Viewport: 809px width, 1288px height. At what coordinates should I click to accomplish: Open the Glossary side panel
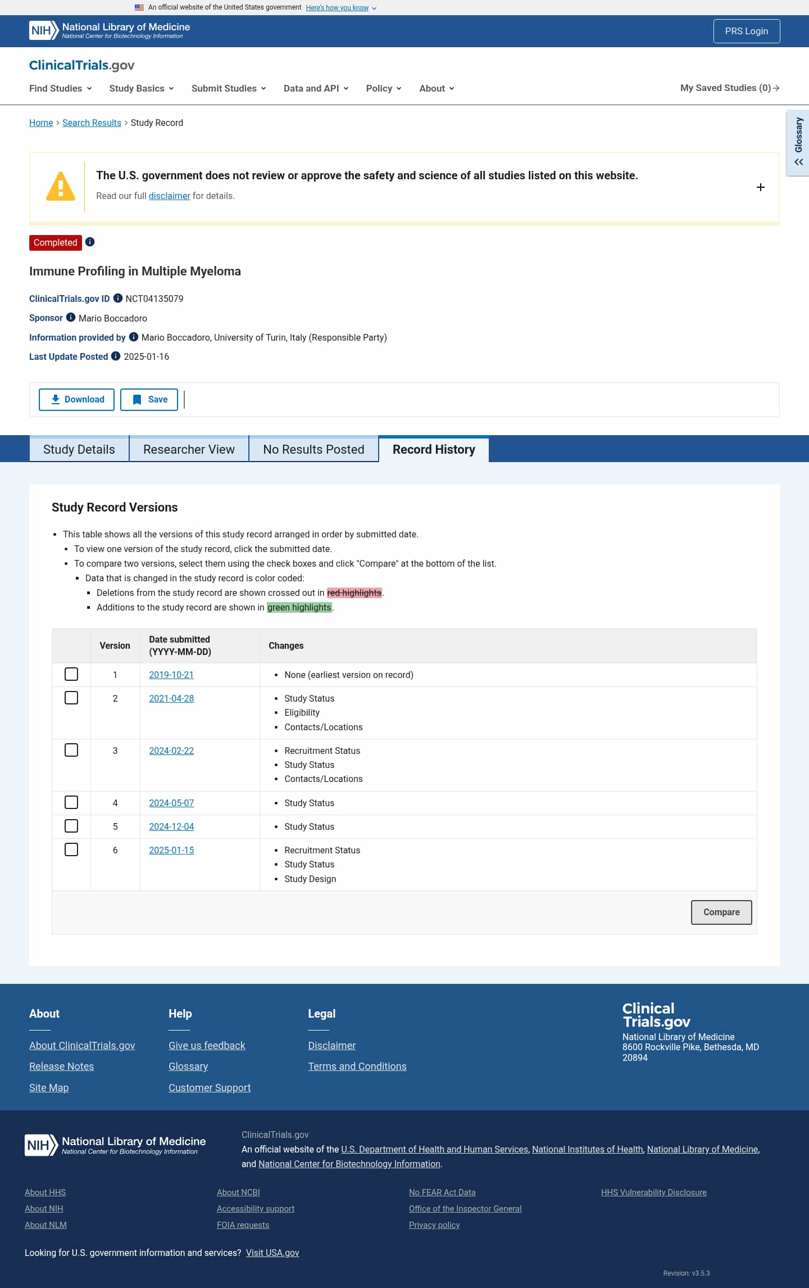[798, 143]
